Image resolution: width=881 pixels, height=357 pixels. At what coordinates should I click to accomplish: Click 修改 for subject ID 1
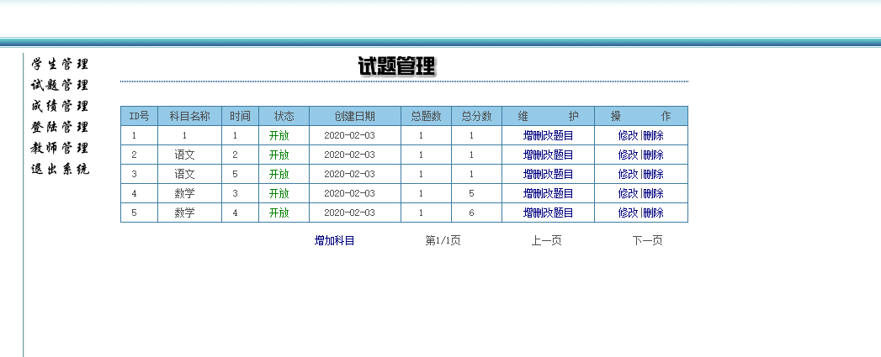pyautogui.click(x=628, y=135)
